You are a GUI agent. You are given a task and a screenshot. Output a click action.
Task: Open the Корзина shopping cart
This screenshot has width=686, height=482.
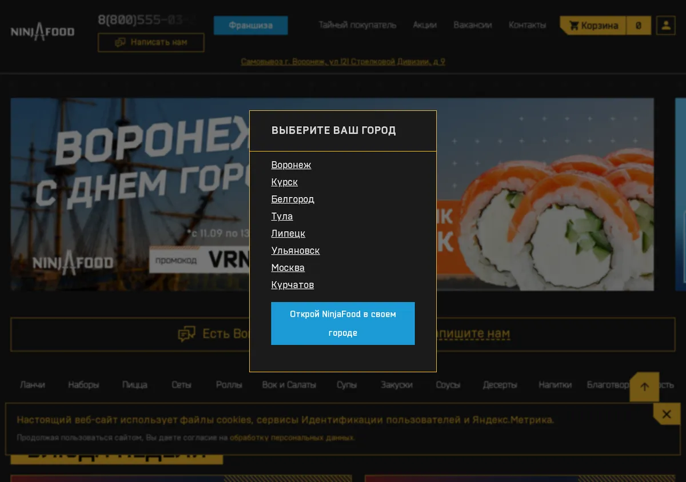[x=593, y=26]
